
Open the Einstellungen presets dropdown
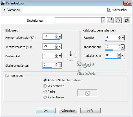(x=103, y=20)
